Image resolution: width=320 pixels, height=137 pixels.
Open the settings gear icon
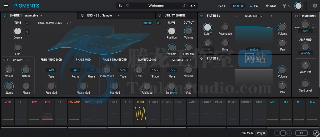(315, 6)
